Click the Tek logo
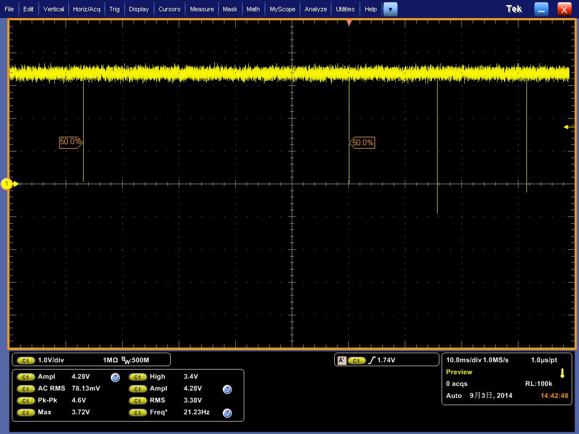579x434 pixels. click(x=514, y=9)
